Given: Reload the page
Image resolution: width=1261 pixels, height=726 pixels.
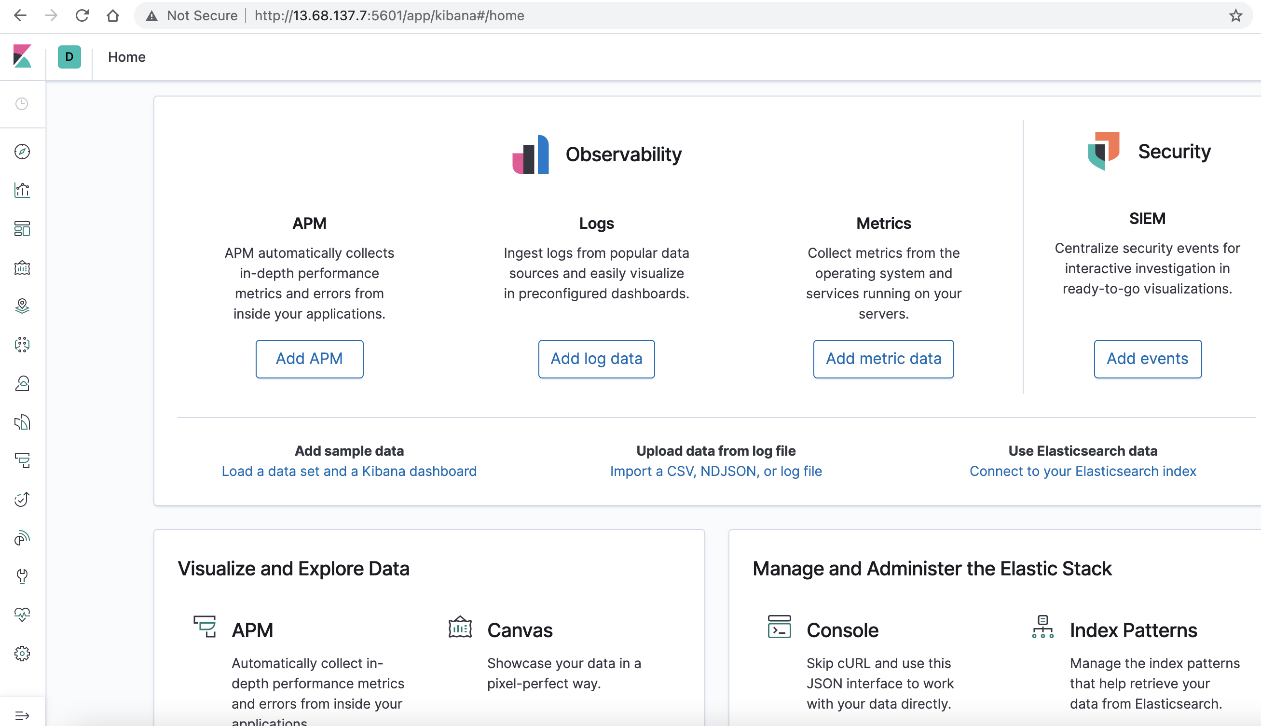Looking at the screenshot, I should coord(82,15).
